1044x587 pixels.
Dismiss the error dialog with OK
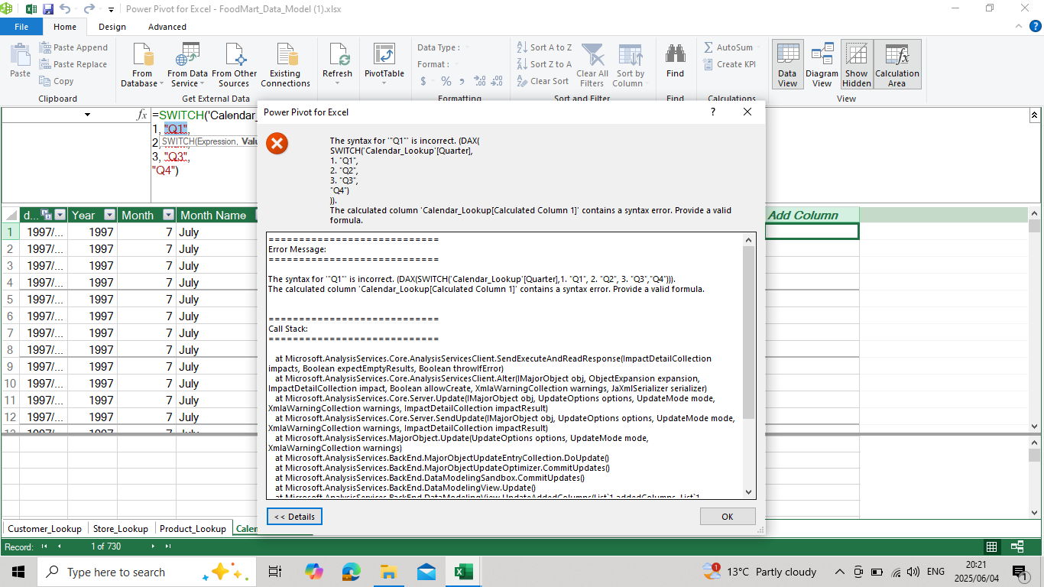tap(727, 516)
